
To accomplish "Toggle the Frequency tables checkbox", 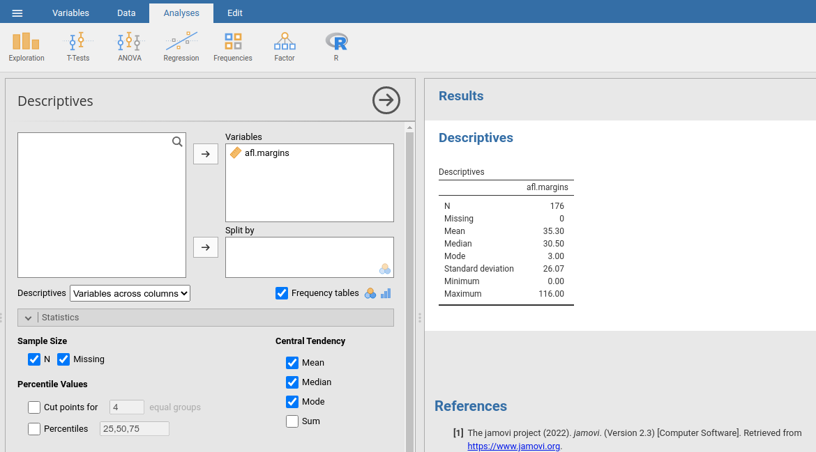I will pyautogui.click(x=282, y=293).
